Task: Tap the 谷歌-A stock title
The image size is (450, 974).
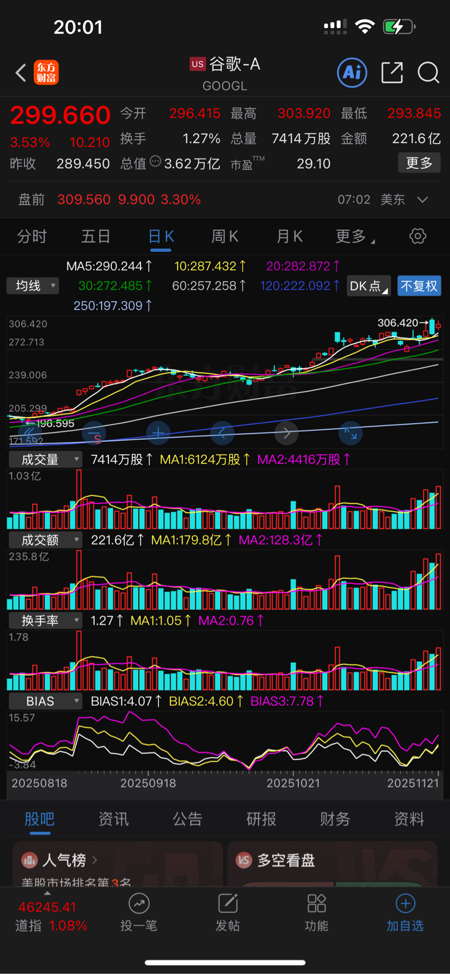Action: click(x=234, y=64)
